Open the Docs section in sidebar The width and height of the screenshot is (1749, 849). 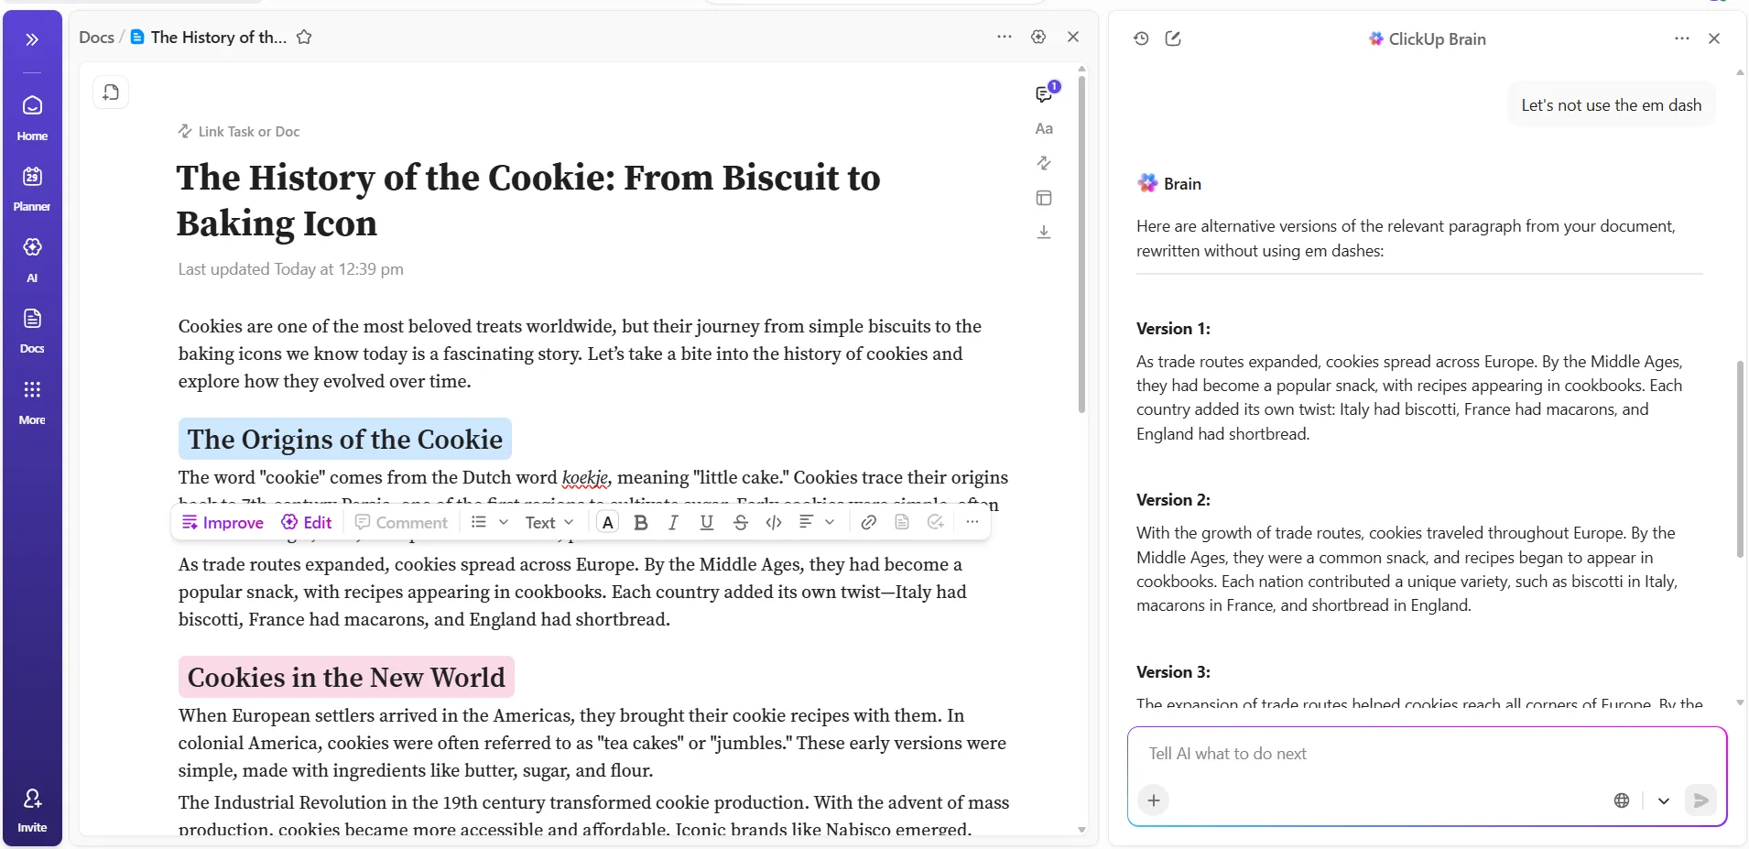[32, 331]
